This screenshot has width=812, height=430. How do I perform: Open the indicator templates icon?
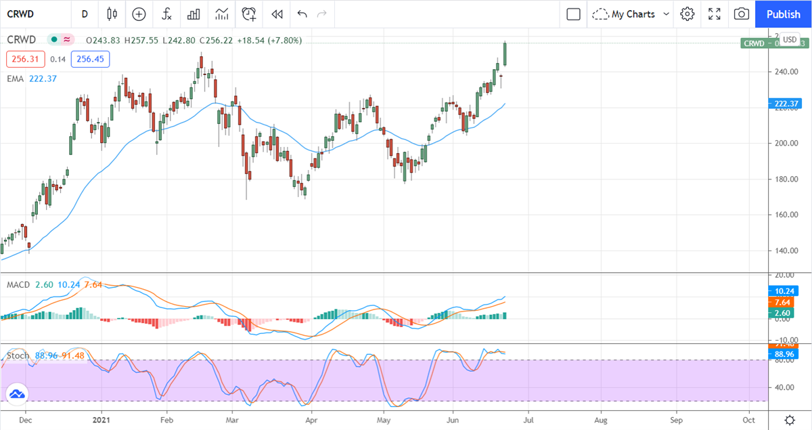[221, 14]
